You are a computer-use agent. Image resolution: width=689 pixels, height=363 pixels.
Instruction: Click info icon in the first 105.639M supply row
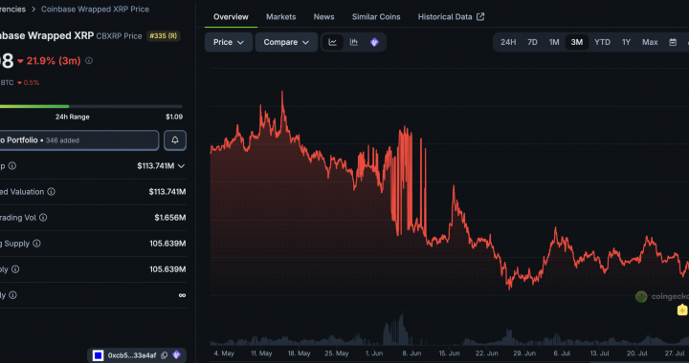(37, 244)
